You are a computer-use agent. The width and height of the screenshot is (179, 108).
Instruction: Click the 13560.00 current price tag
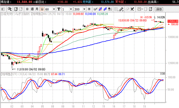click(x=173, y=21)
